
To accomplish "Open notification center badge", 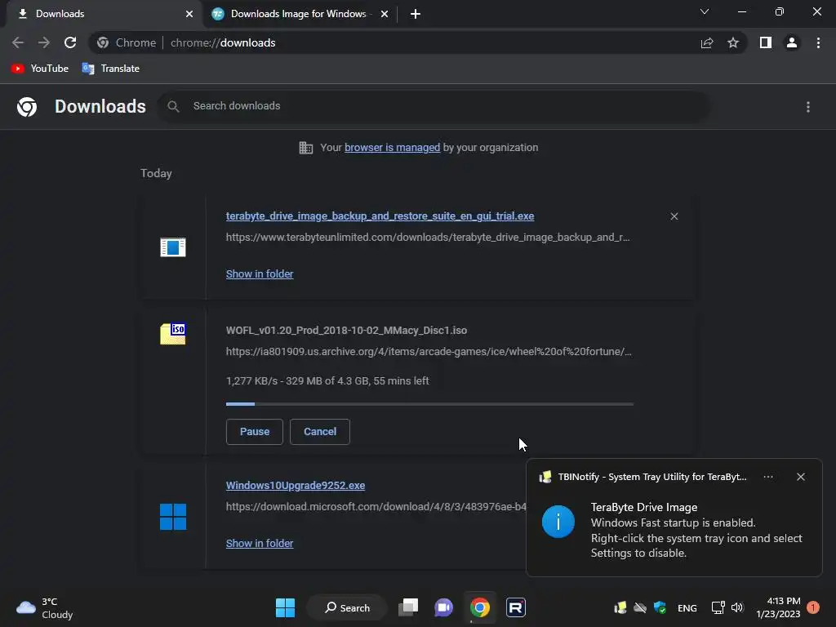I will pyautogui.click(x=813, y=607).
